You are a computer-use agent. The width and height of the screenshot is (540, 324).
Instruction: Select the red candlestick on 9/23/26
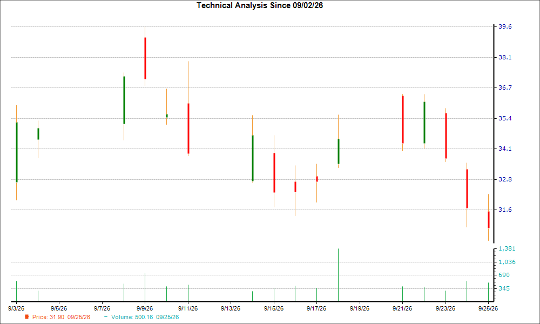point(446,136)
